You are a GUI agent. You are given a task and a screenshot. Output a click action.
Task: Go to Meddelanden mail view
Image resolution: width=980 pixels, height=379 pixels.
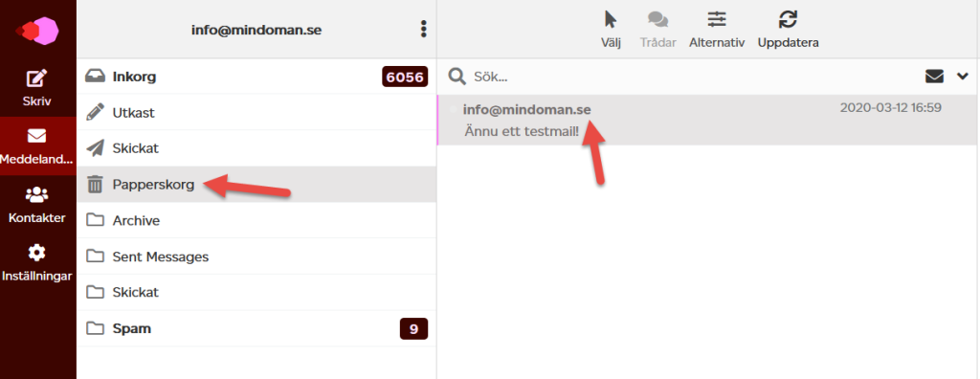pyautogui.click(x=37, y=146)
